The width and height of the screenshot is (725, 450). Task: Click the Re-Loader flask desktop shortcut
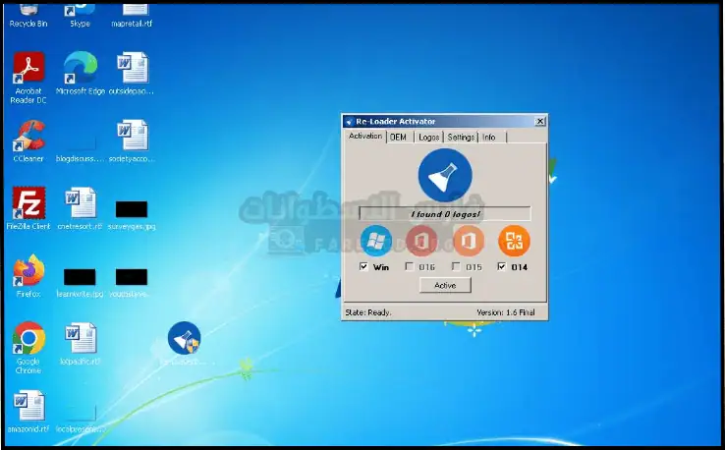click(184, 339)
